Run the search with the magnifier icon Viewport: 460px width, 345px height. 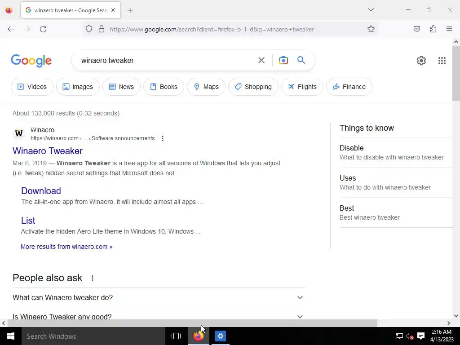point(301,60)
